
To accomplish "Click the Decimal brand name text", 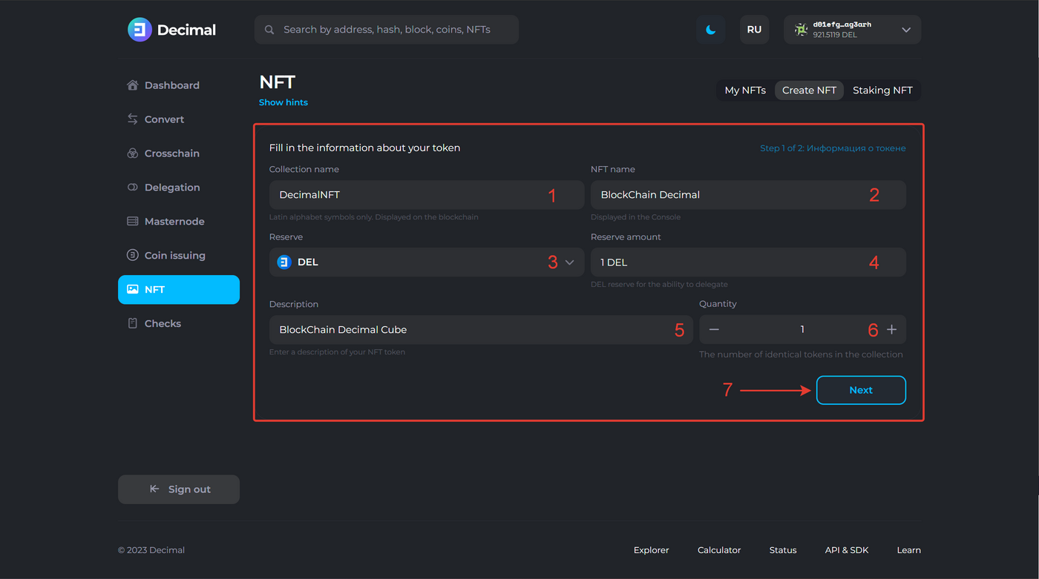I will coord(186,30).
